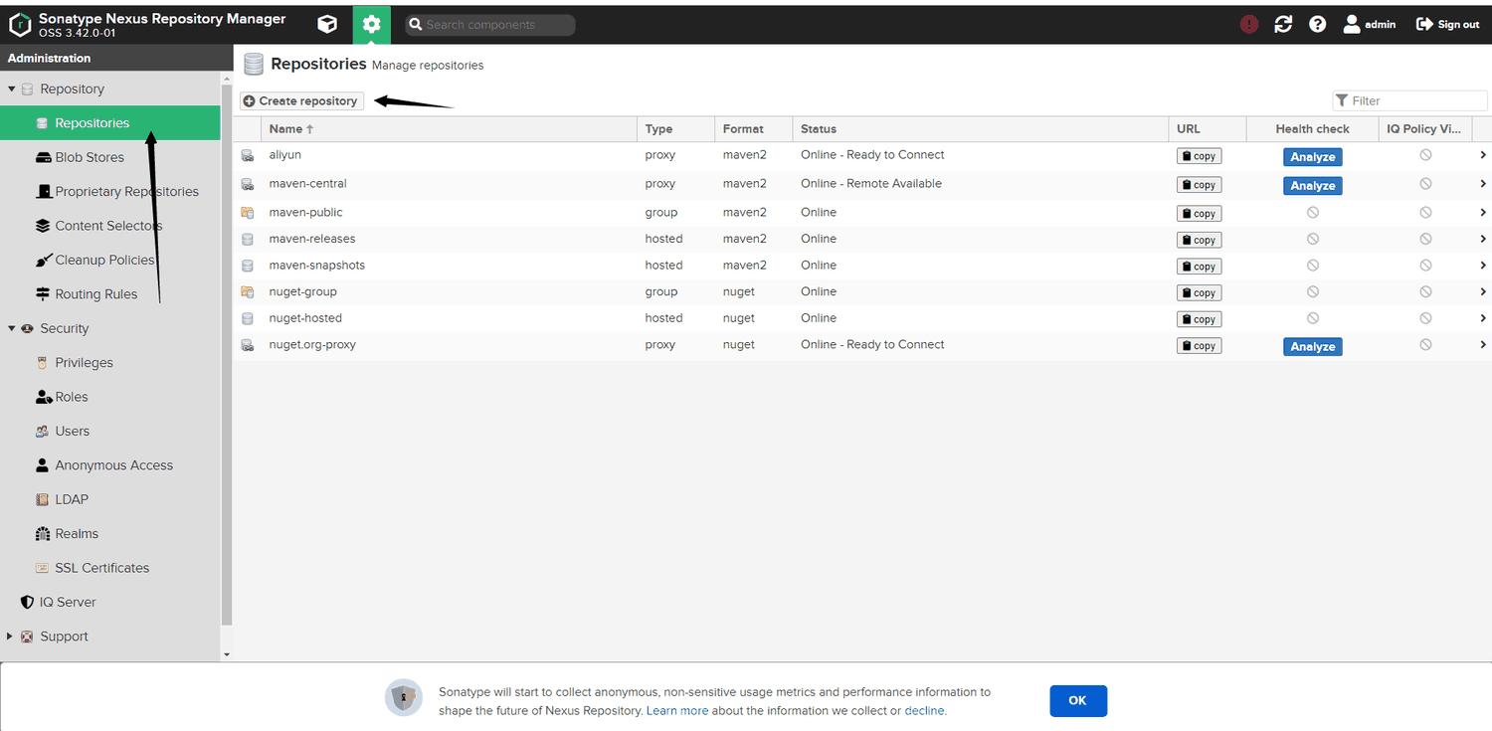This screenshot has height=731, width=1492.
Task: Click OK on the usage metrics notice
Action: [1078, 701]
